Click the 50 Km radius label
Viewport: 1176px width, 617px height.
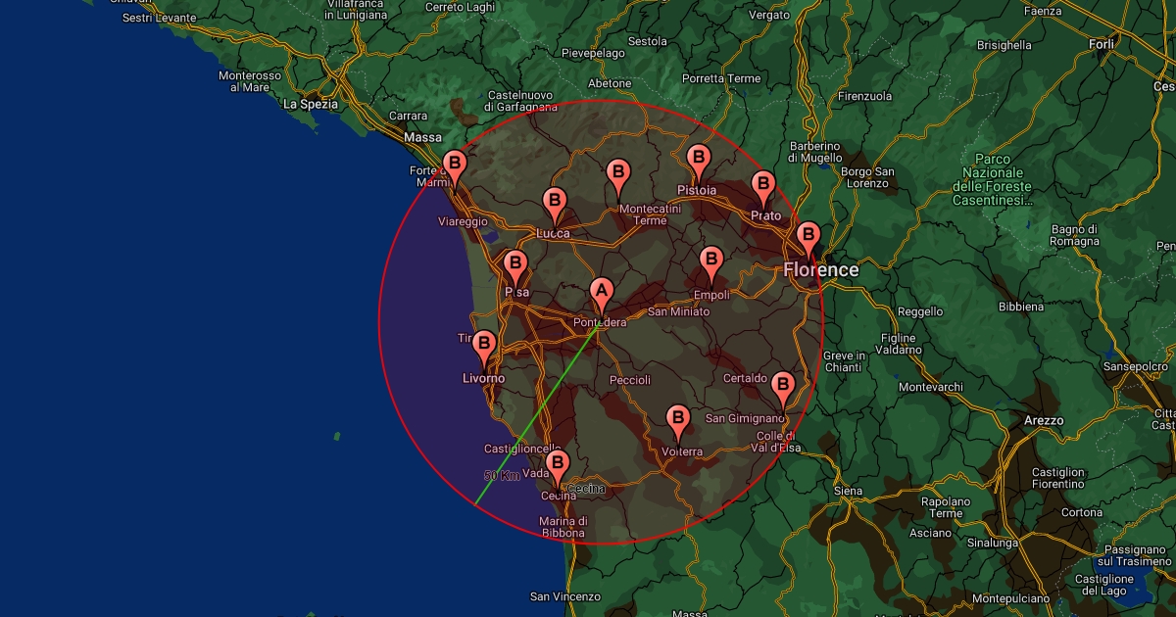pyautogui.click(x=502, y=476)
